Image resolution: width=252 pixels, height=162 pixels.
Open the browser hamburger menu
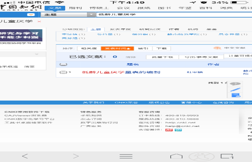click(127, 156)
